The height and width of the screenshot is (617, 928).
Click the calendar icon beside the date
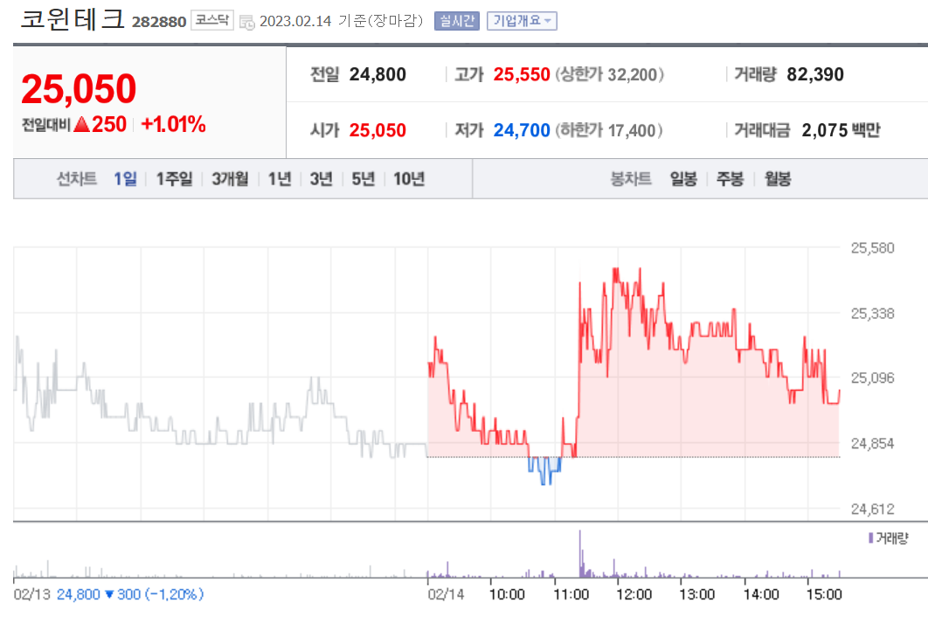click(246, 23)
